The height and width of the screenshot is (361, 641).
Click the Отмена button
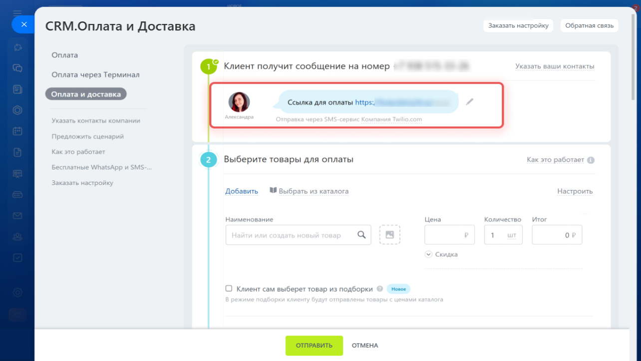pyautogui.click(x=364, y=346)
